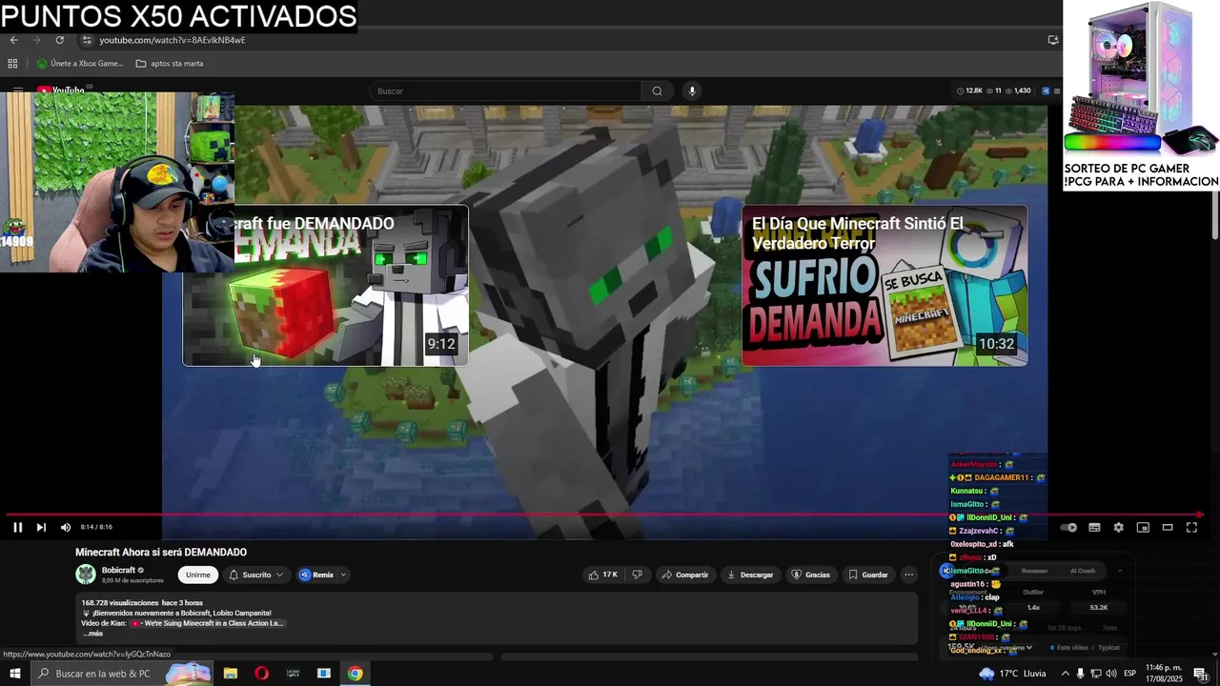
Task: Click the Remix button
Action: [316, 575]
